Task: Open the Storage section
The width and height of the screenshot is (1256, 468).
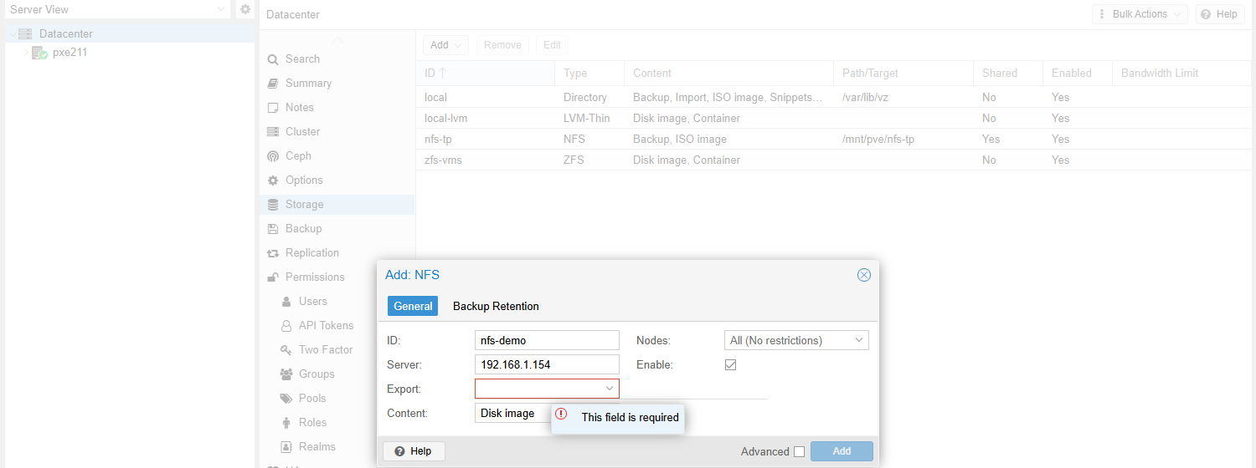Action: [337, 205]
